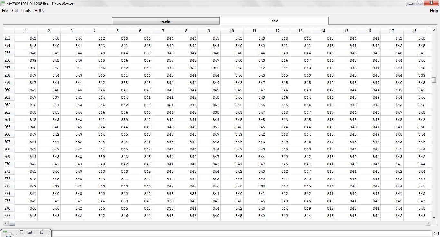Maximize the minimized fl... subwindow
Screen dimensions: 440x237
[x=30, y=232]
